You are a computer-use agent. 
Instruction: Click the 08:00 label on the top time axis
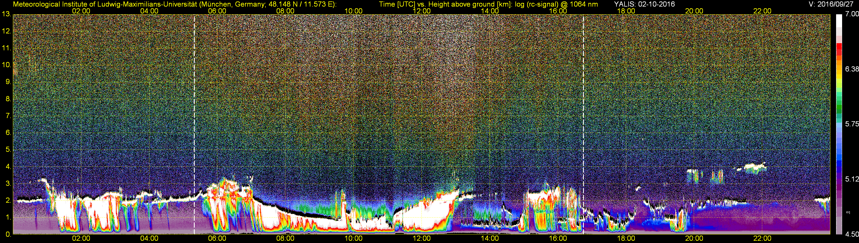click(x=285, y=11)
